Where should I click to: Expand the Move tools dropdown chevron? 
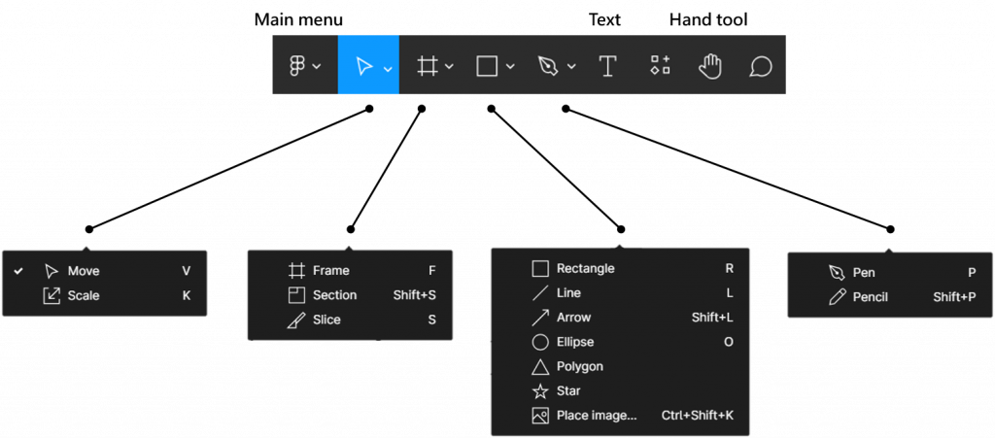388,67
